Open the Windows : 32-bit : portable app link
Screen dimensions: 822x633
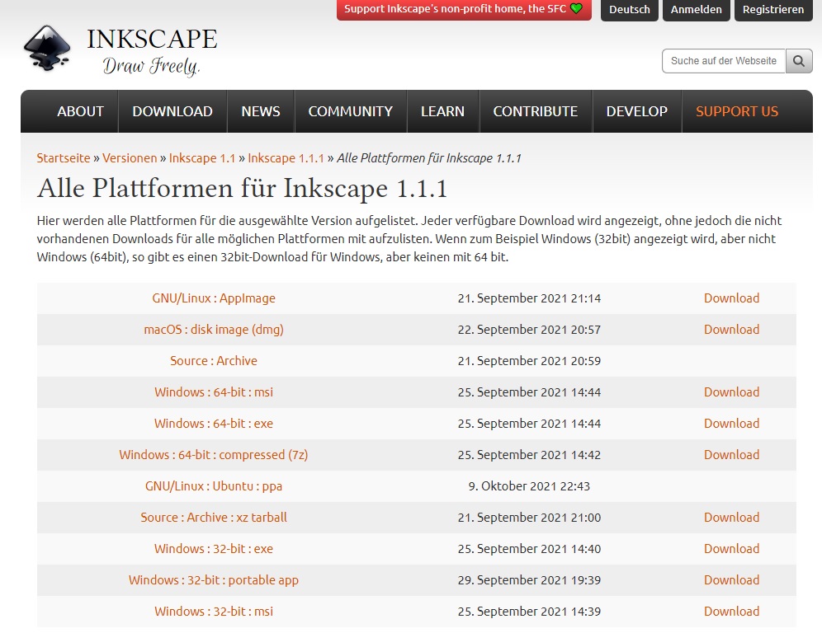(214, 580)
